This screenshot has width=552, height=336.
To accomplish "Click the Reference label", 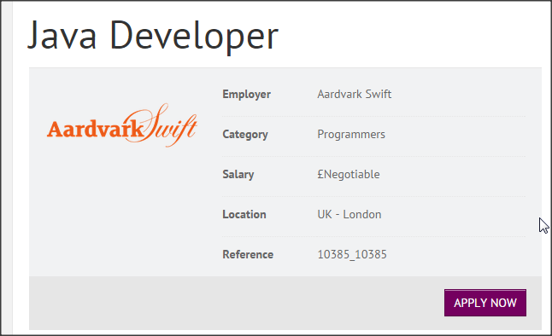I will [248, 254].
